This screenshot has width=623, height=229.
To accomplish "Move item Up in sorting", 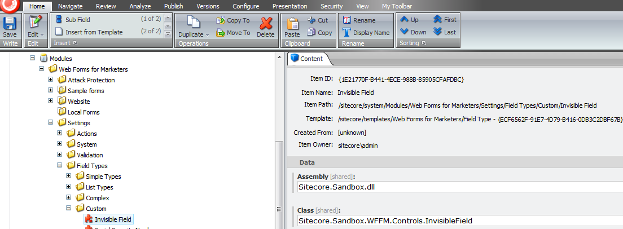I will tap(410, 20).
